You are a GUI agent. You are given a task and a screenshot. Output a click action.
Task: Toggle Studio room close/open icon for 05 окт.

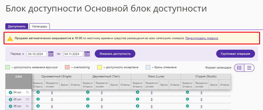tap(187, 99)
